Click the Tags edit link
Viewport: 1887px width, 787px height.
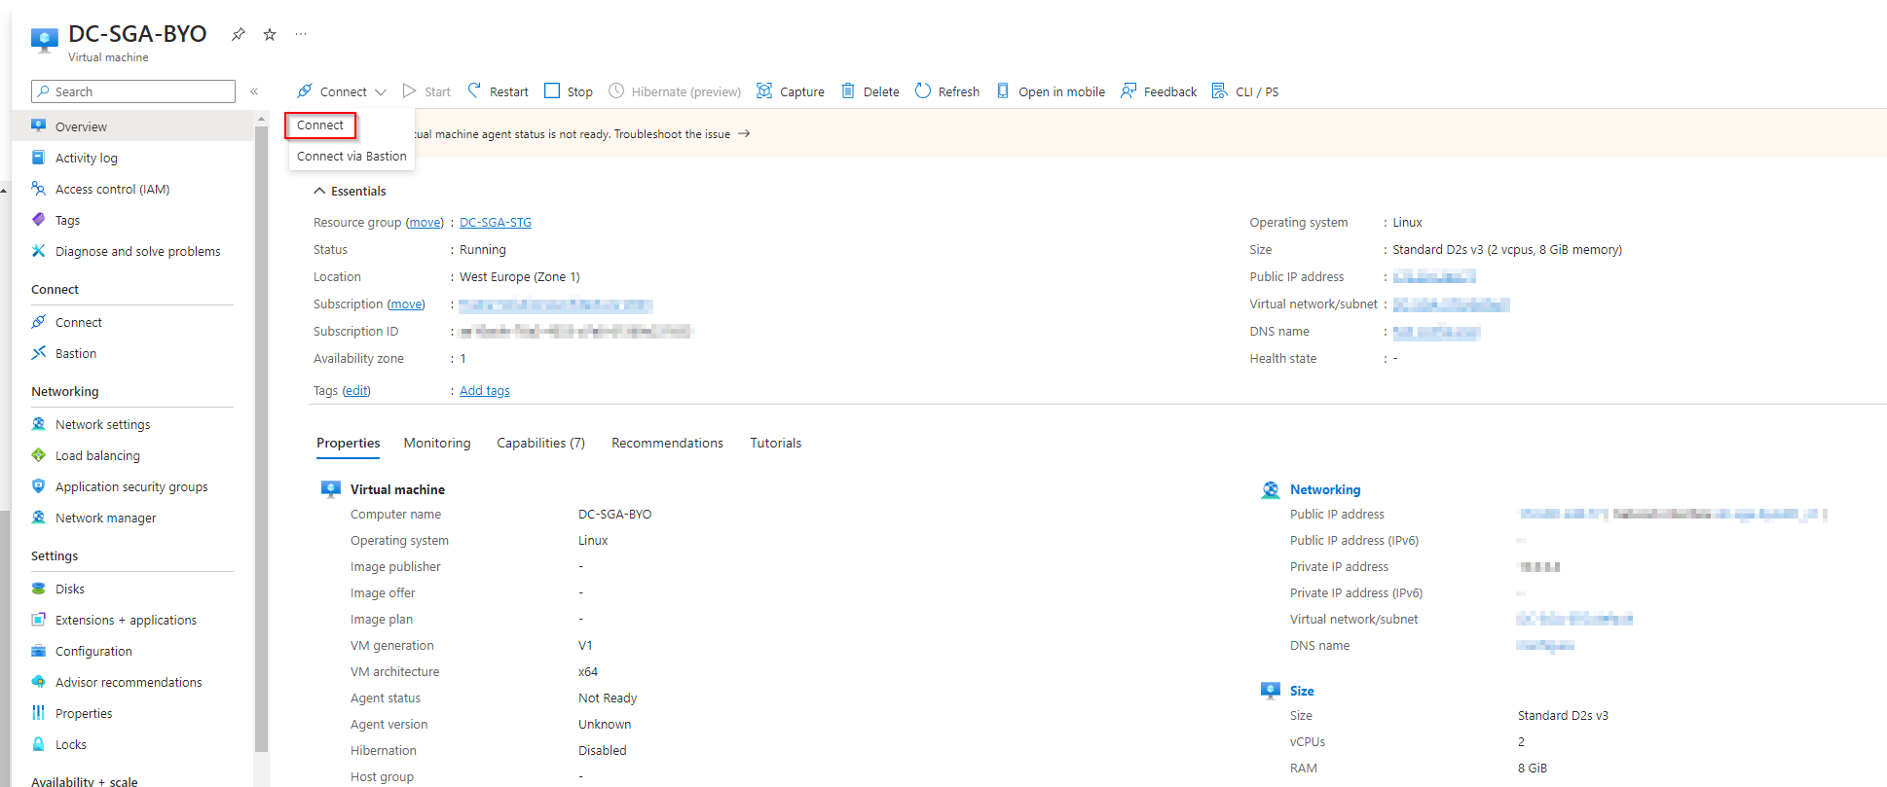pos(356,391)
